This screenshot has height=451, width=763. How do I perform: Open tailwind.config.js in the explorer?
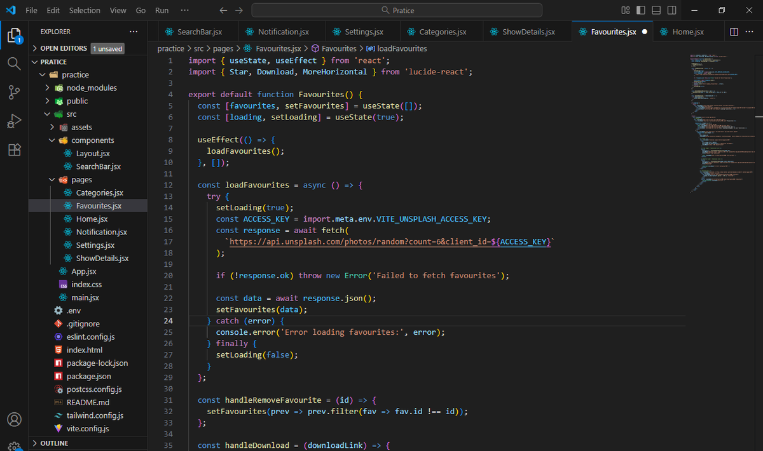(x=95, y=415)
